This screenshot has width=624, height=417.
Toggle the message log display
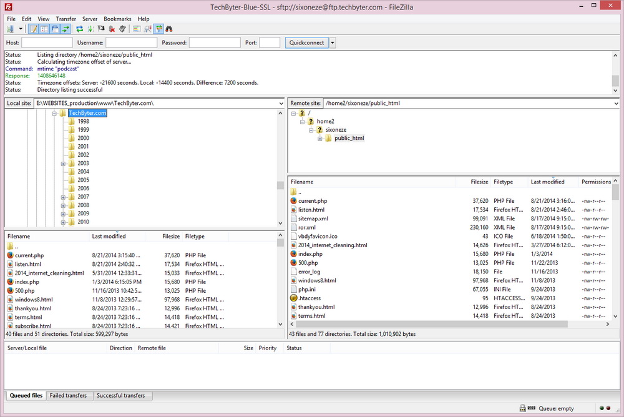(34, 29)
